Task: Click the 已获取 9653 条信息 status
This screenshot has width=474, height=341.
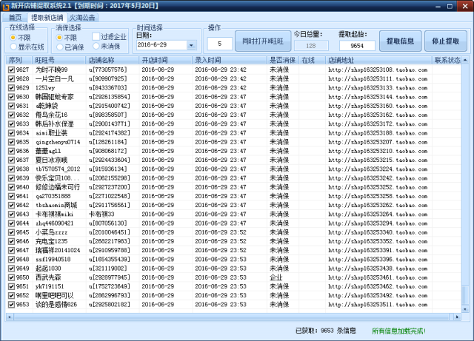Action: pyautogui.click(x=326, y=331)
